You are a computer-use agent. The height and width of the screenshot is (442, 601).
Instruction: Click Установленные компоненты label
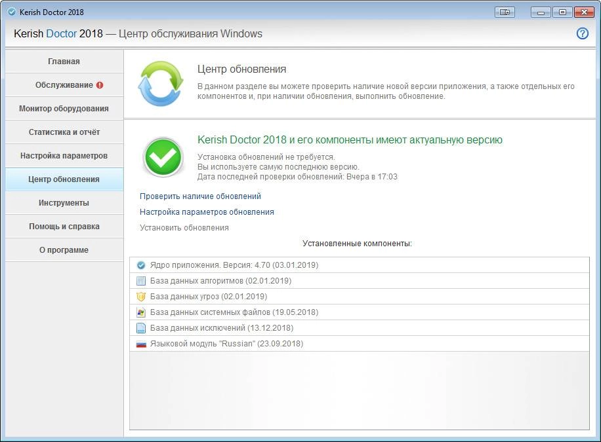357,244
